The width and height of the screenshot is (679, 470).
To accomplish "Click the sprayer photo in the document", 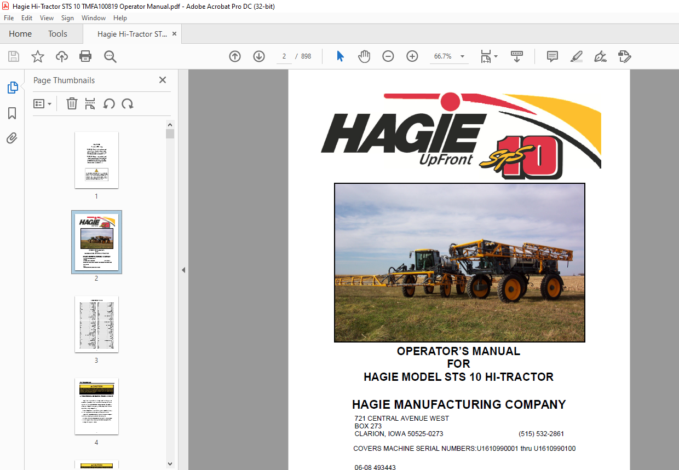I will [459, 263].
